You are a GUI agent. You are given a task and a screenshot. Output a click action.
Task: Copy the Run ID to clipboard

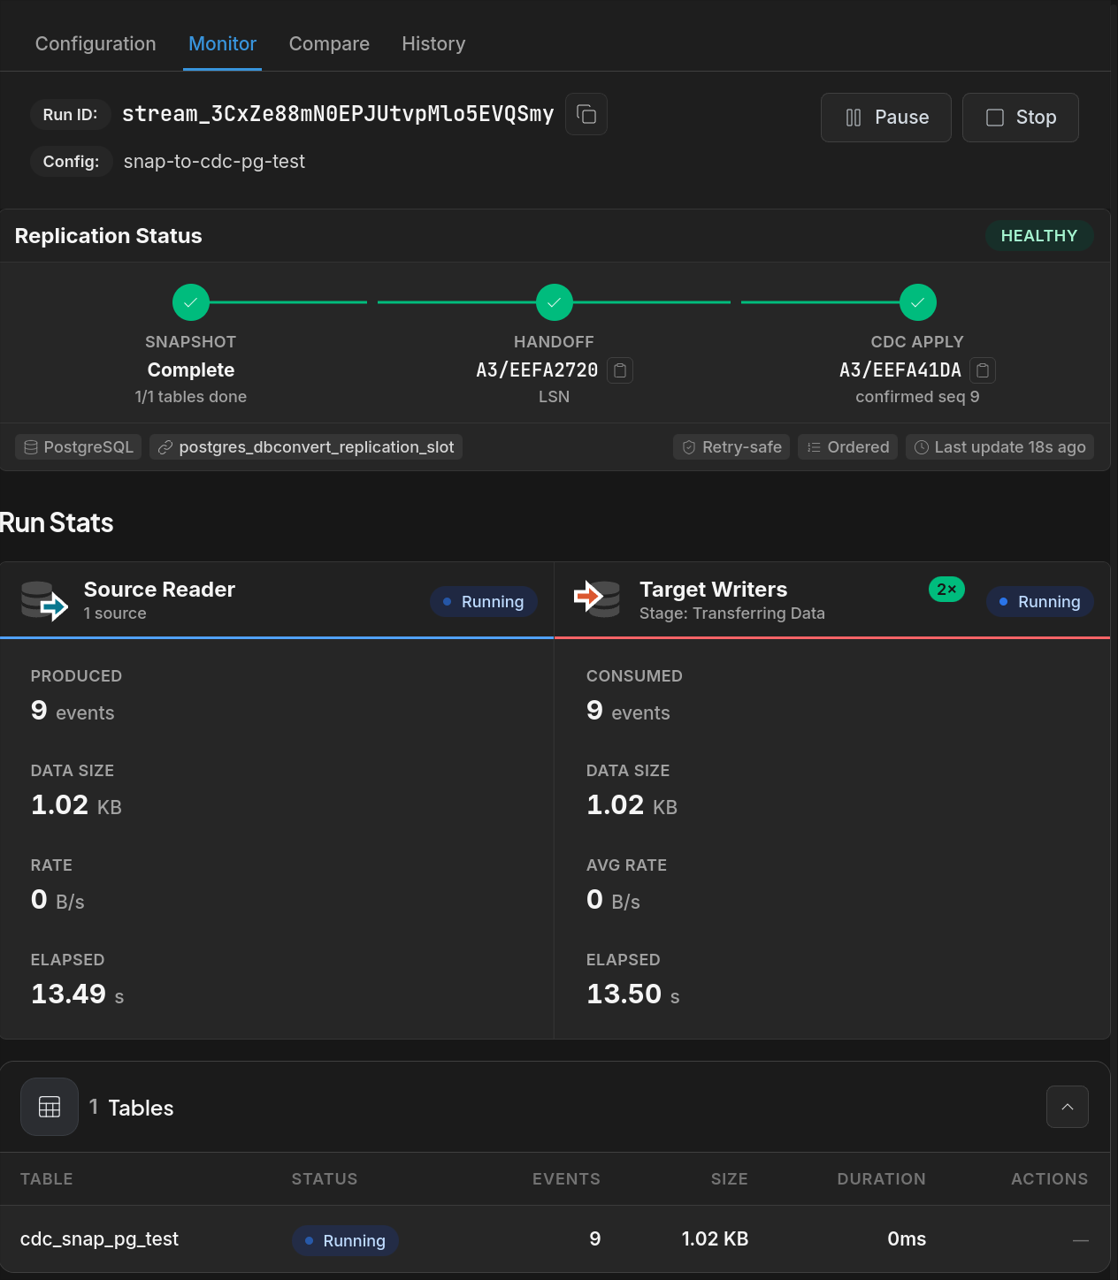586,114
